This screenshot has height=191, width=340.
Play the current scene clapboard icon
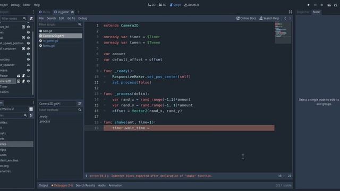coord(329,5)
